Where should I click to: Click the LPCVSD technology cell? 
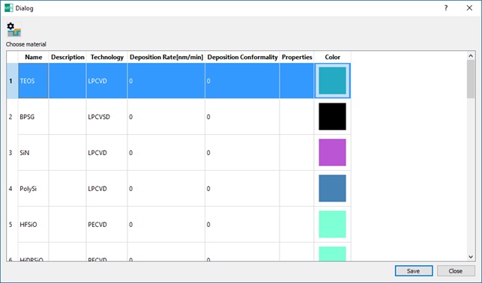[x=106, y=117]
